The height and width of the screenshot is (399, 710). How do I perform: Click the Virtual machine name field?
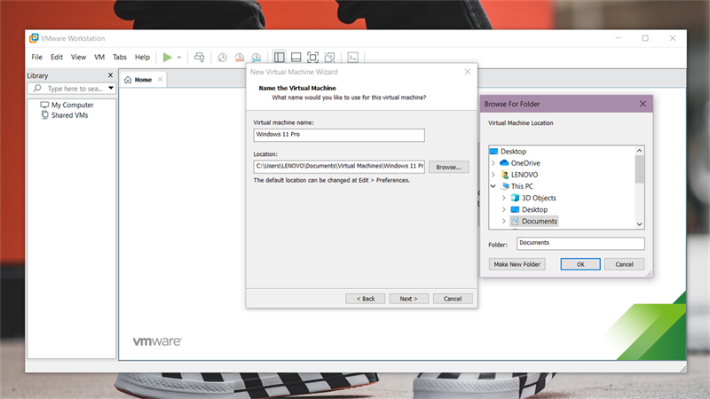pyautogui.click(x=339, y=135)
